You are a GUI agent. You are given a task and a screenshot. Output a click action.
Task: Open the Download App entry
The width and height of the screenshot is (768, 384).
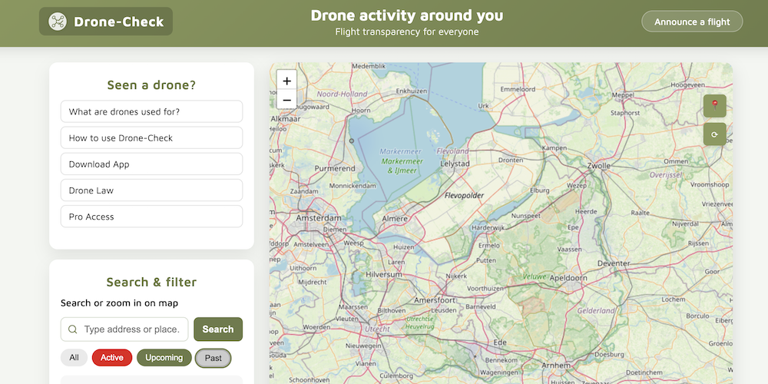[152, 164]
